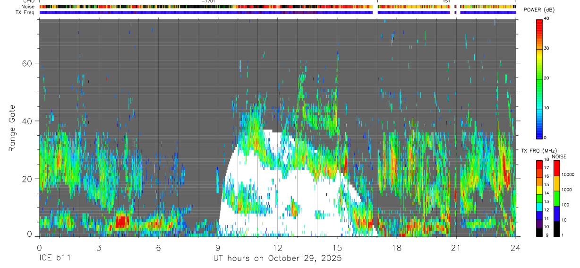580x268 pixels.
Task: Click the top red swatch in the TX FRQ legend
Action: 539,164
